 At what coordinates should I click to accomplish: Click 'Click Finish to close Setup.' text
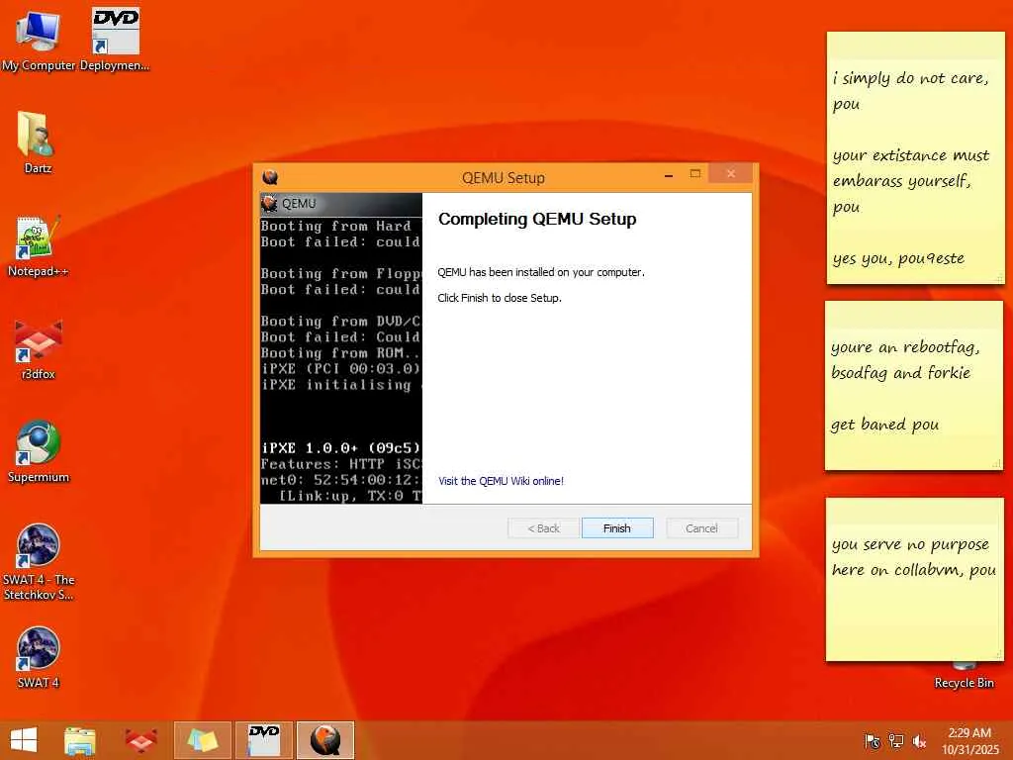[500, 298]
